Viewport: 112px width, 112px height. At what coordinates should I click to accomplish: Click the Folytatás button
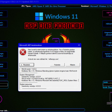pos(57,65)
